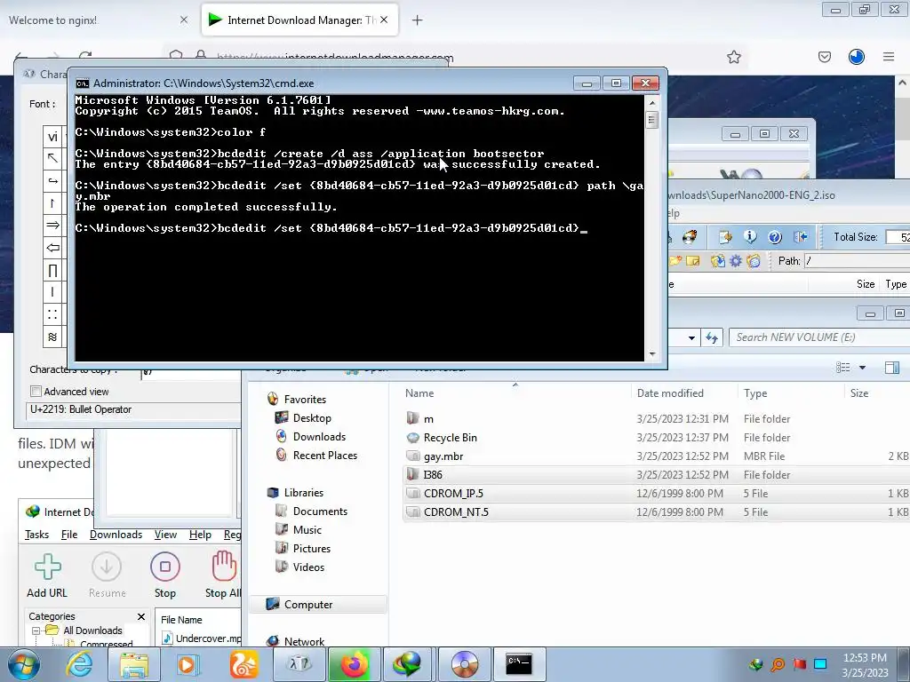Click the info icon in UltraISO toolbar
The image size is (910, 682).
click(x=750, y=236)
